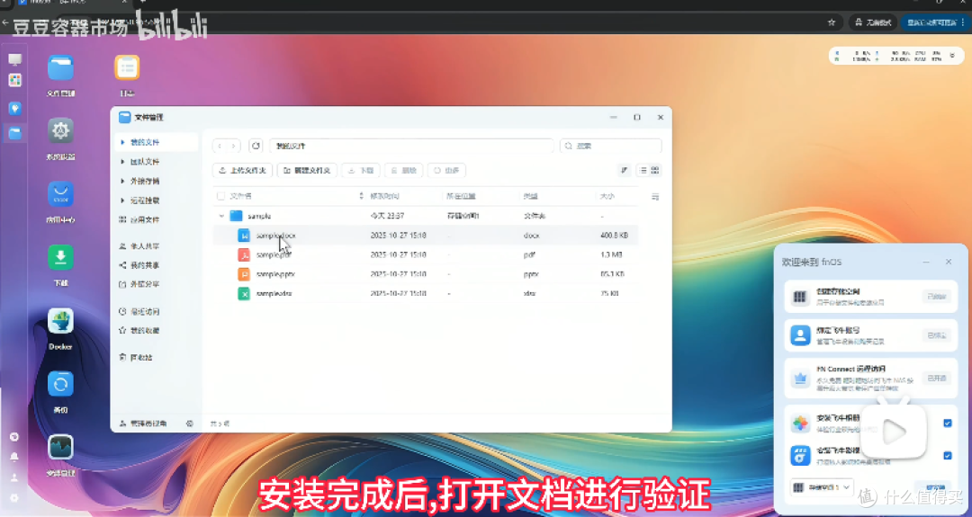Open storage space dropdown in welcome panel

point(822,487)
